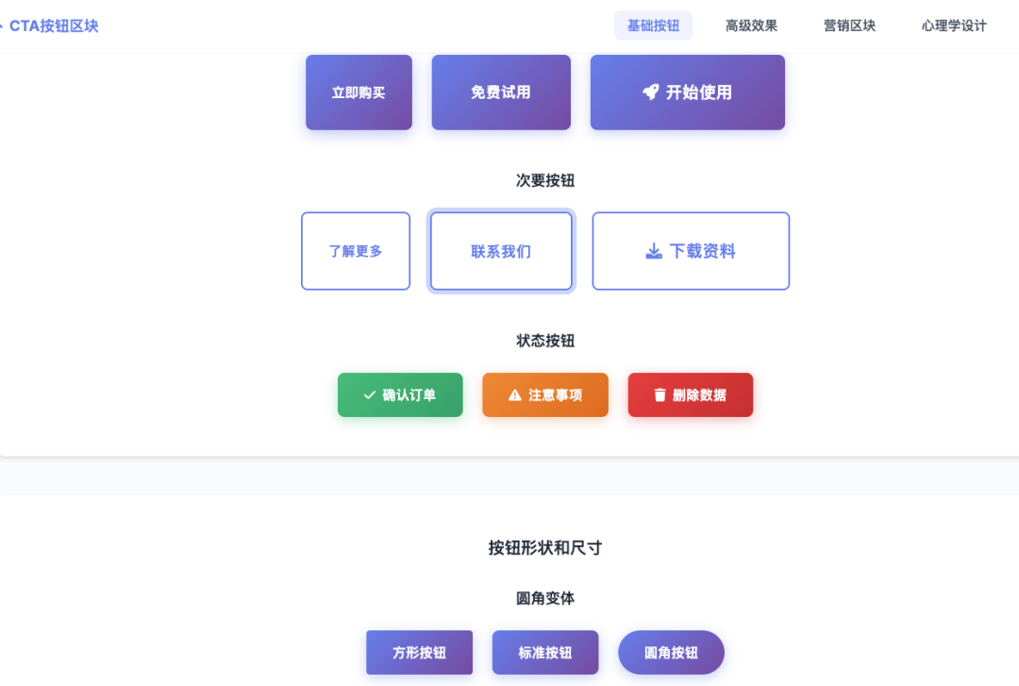Click the 立即购买 gradient button

tap(359, 92)
